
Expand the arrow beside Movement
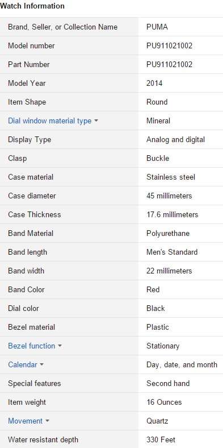(47, 421)
